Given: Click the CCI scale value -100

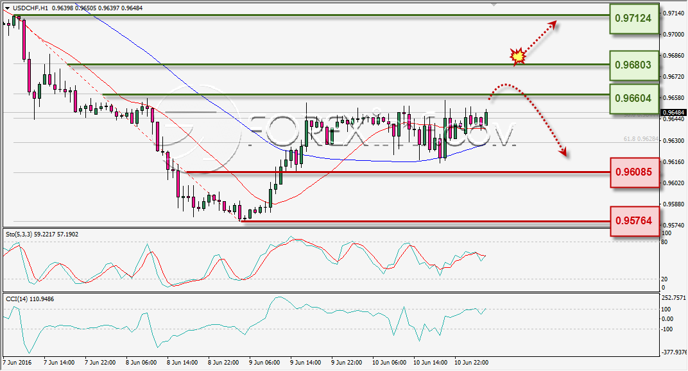Looking at the screenshot, I should (x=667, y=329).
